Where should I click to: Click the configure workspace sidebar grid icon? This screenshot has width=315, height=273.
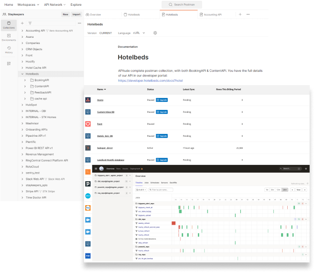[x=9, y=64]
